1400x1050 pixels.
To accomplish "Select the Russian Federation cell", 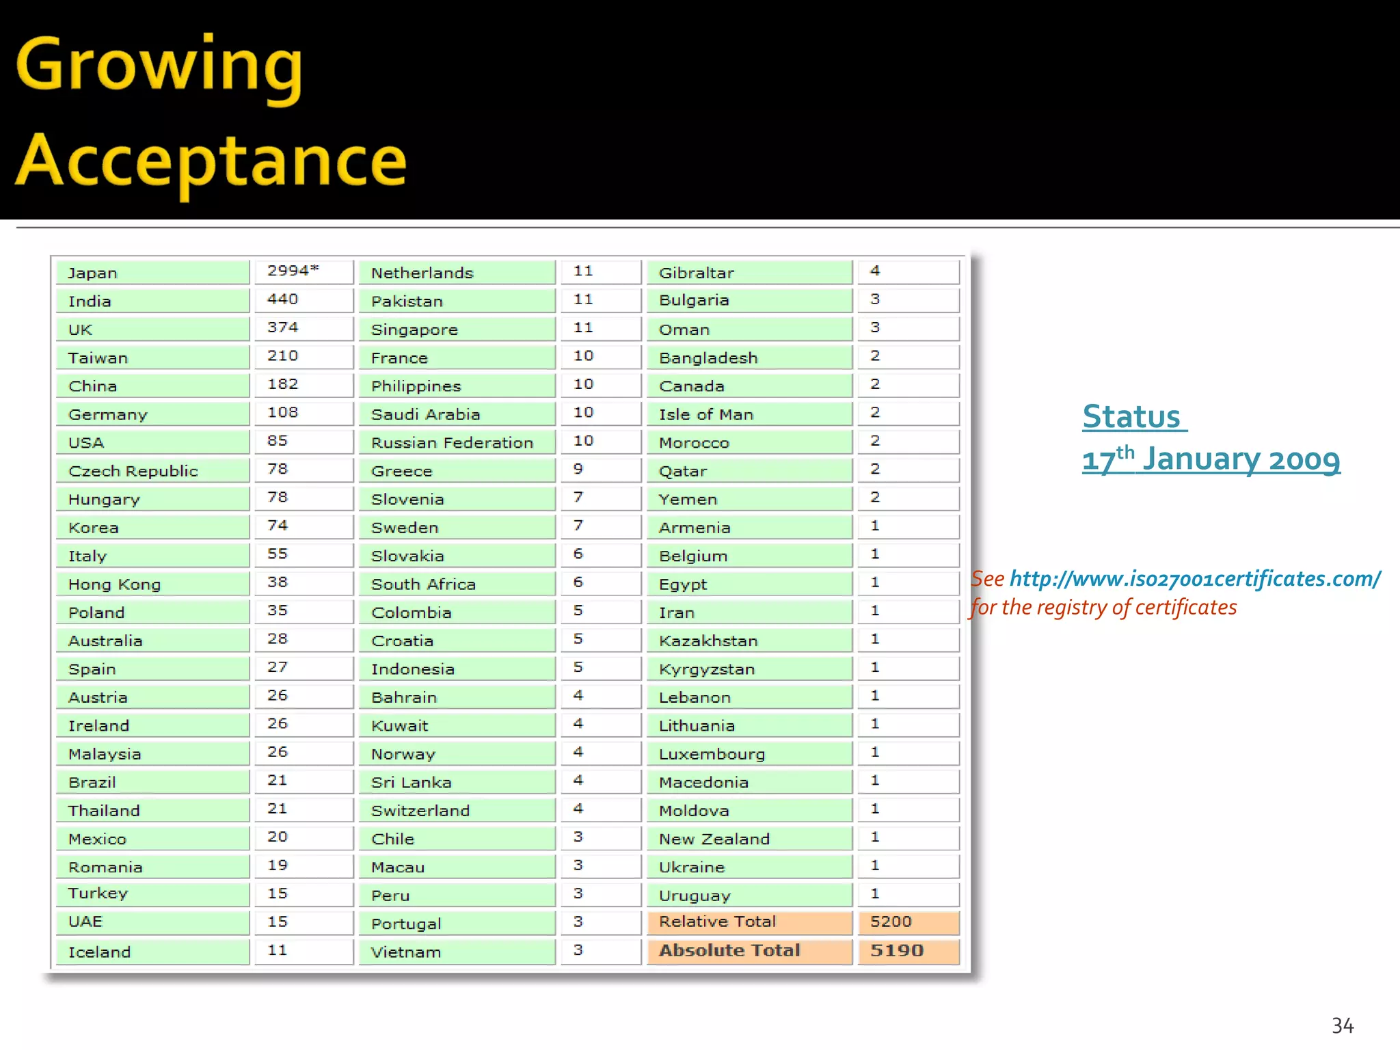I will (x=456, y=442).
